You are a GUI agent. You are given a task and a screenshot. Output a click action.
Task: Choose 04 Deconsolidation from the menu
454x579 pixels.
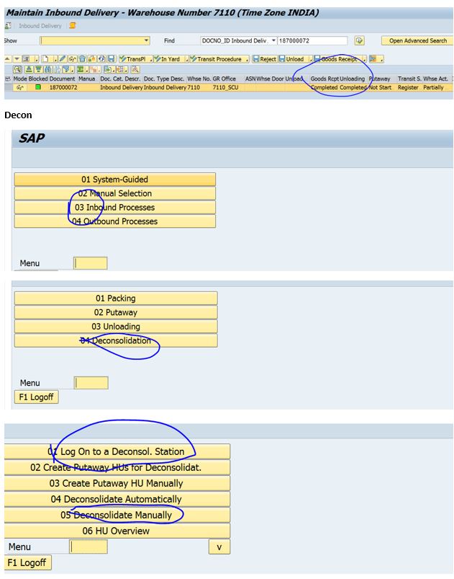[116, 340]
